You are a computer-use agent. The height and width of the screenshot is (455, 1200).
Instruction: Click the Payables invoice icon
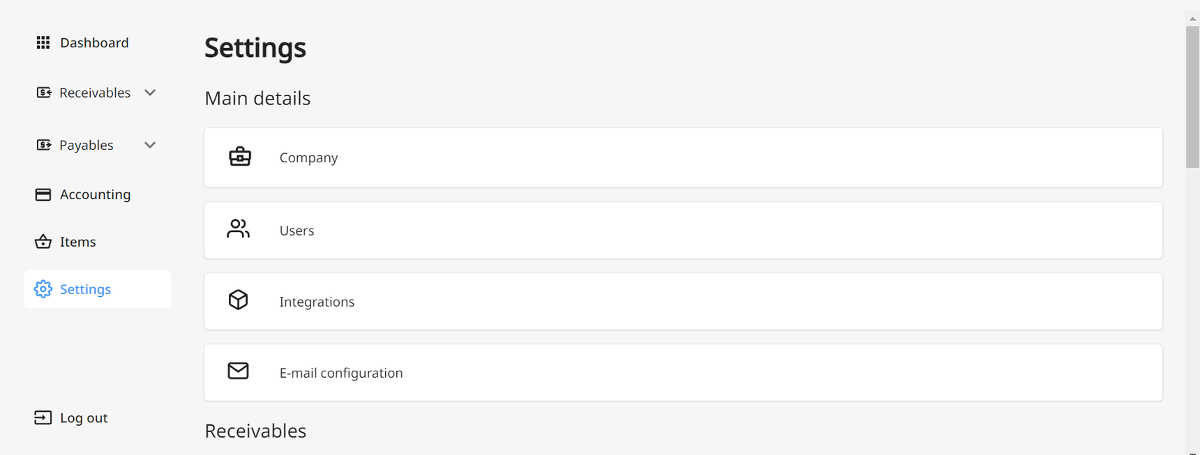click(43, 145)
